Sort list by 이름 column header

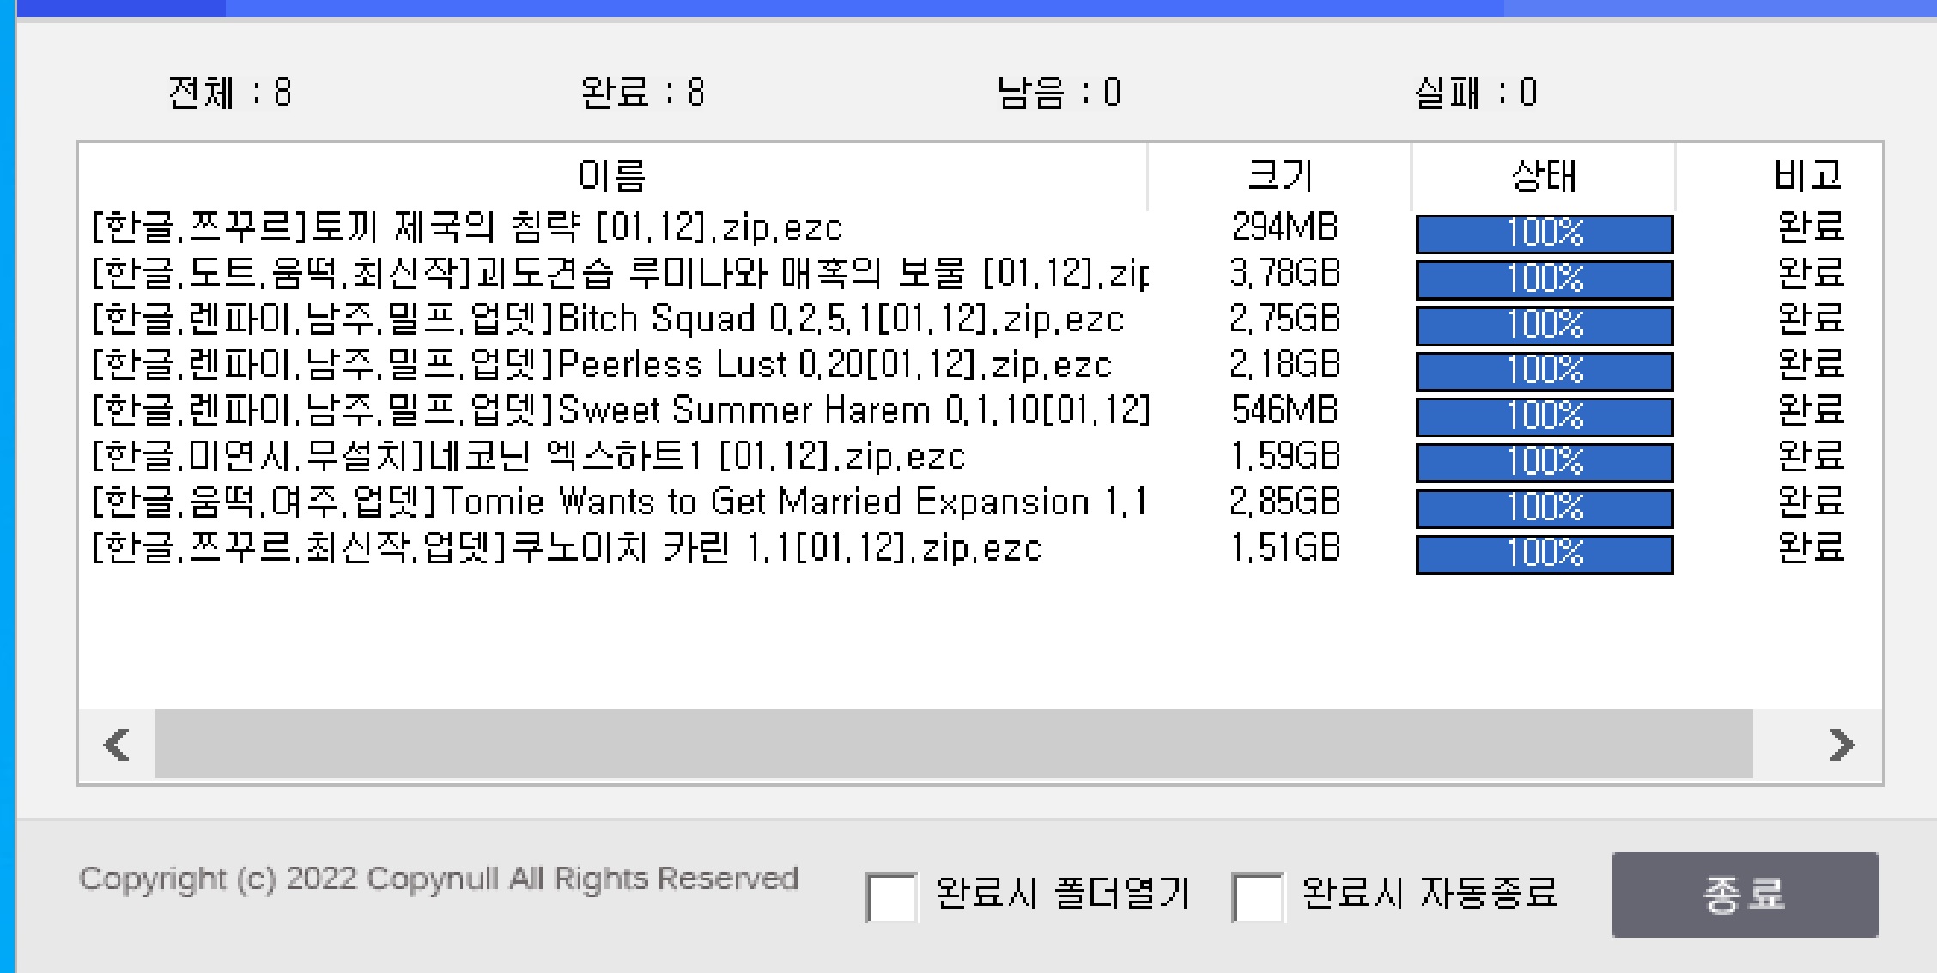coord(611,176)
